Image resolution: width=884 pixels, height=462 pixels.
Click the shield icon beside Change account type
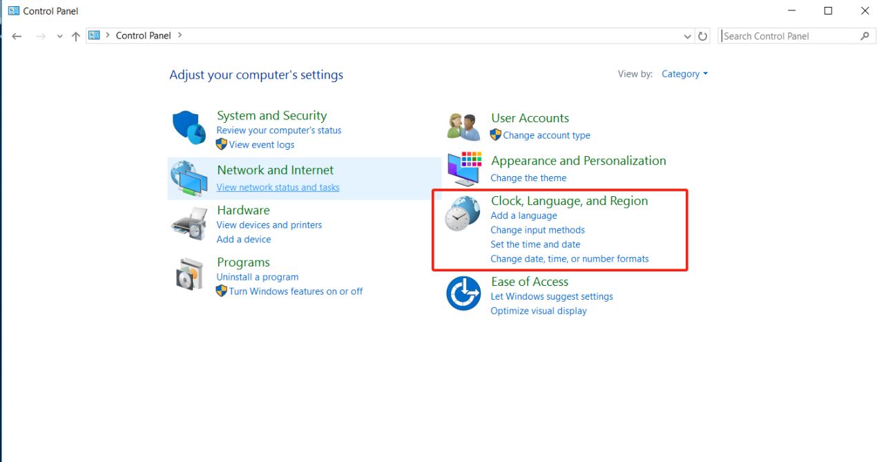(x=496, y=135)
